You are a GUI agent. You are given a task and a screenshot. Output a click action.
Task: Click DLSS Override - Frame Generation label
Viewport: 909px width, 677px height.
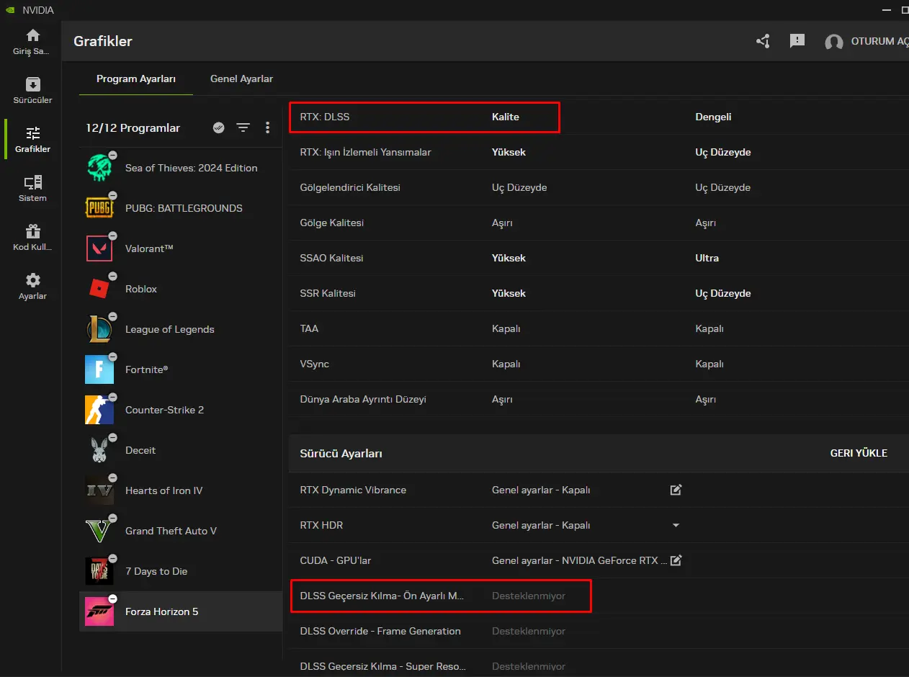pyautogui.click(x=380, y=631)
